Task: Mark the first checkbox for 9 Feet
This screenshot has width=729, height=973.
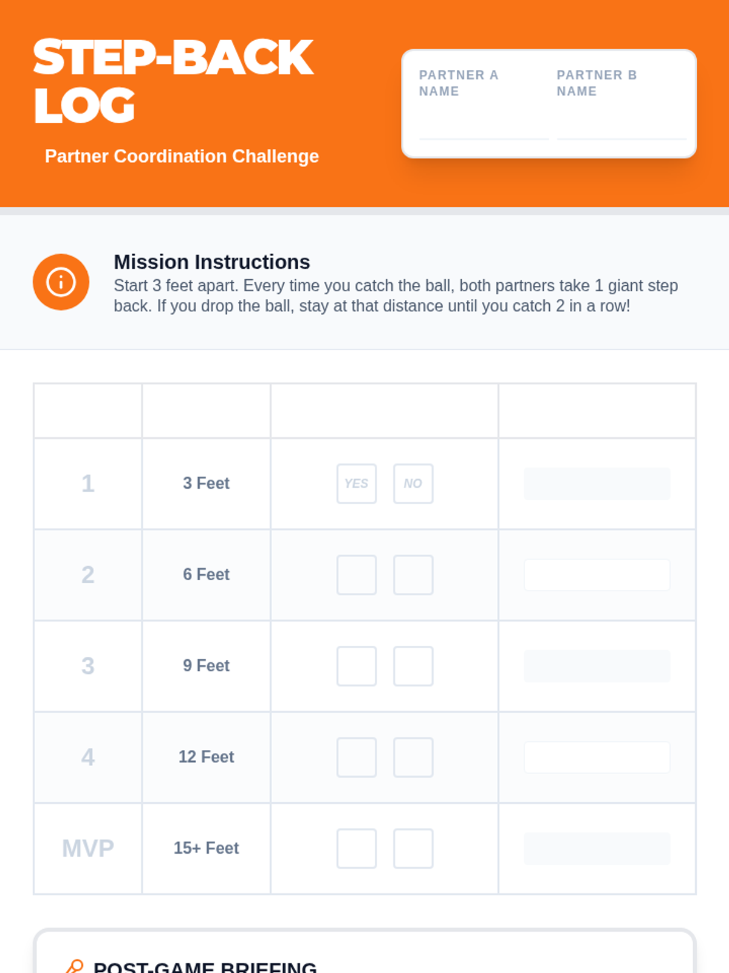Action: point(357,666)
